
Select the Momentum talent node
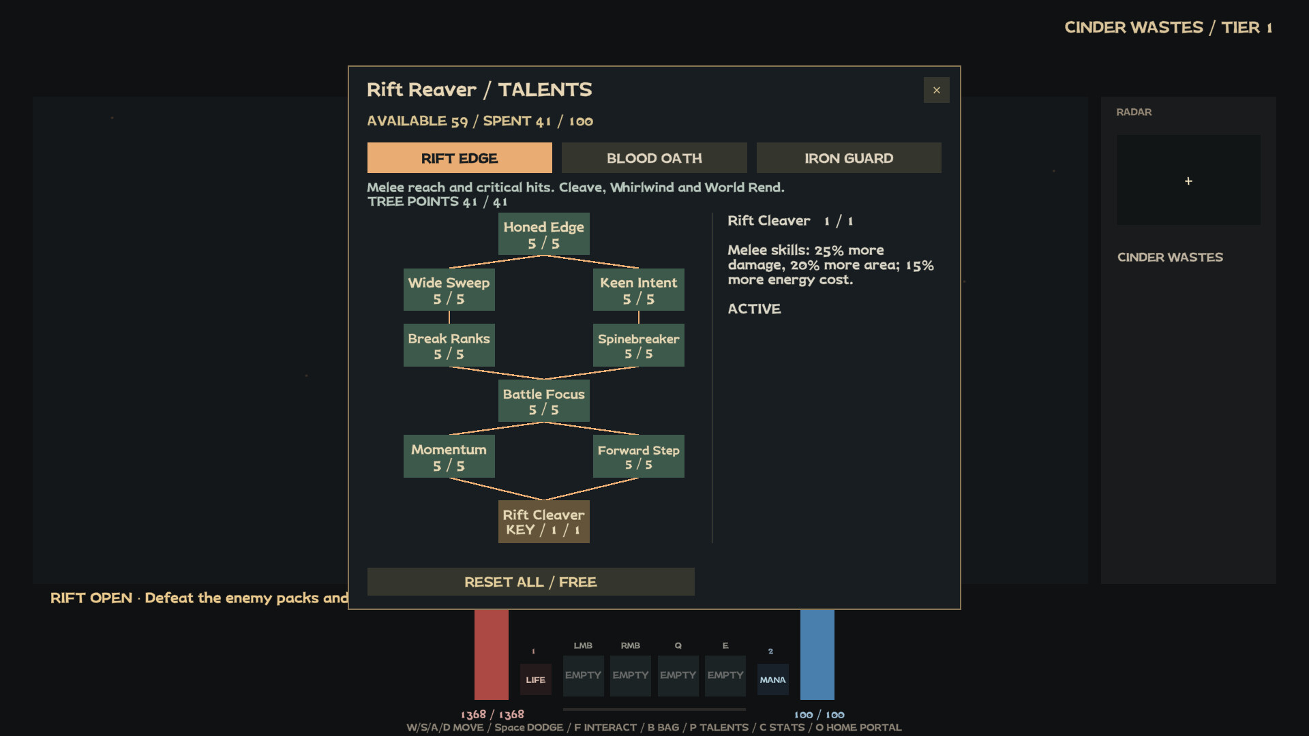[x=449, y=457]
